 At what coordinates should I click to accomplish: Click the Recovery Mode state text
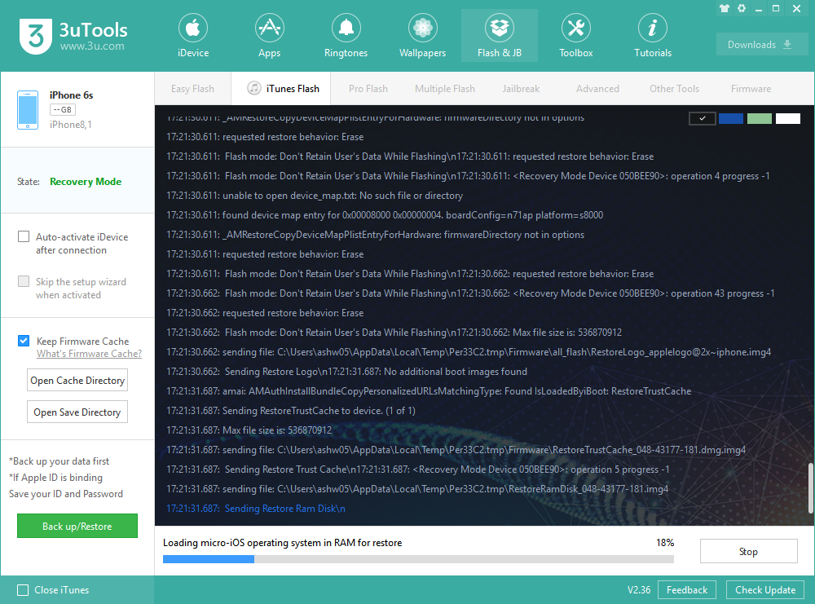(86, 182)
